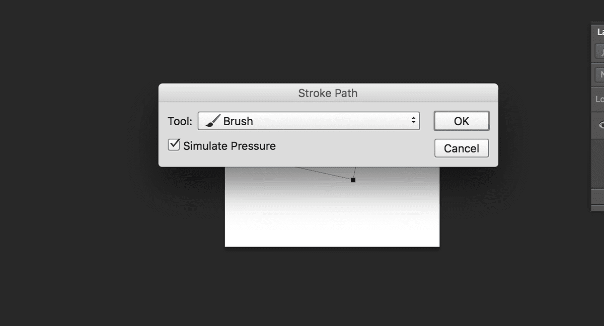The image size is (604, 326).
Task: Confirm the stroke by clicking OK
Action: click(x=461, y=121)
